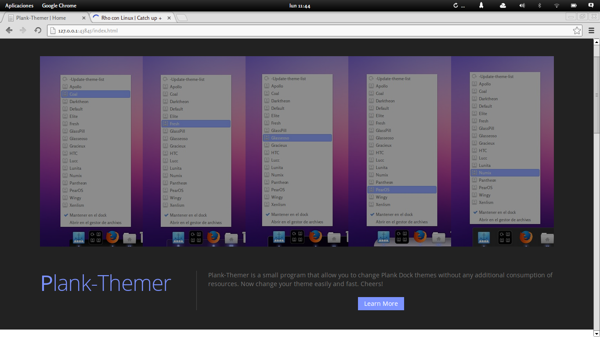Click the highlighted Fresh theme entry
Screen dimensions: 600x337
tap(196, 124)
